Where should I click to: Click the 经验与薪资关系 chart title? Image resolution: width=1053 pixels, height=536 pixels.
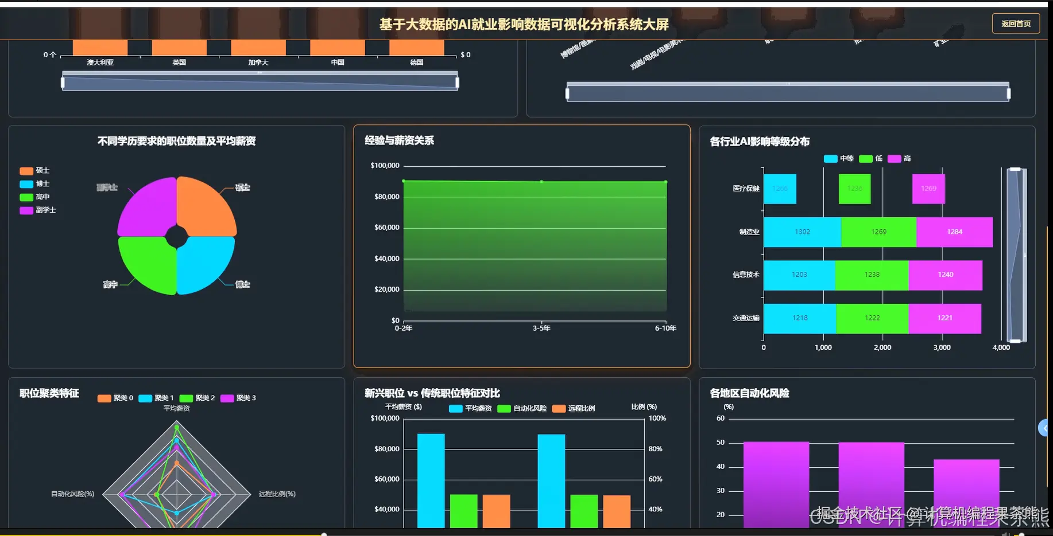(399, 140)
